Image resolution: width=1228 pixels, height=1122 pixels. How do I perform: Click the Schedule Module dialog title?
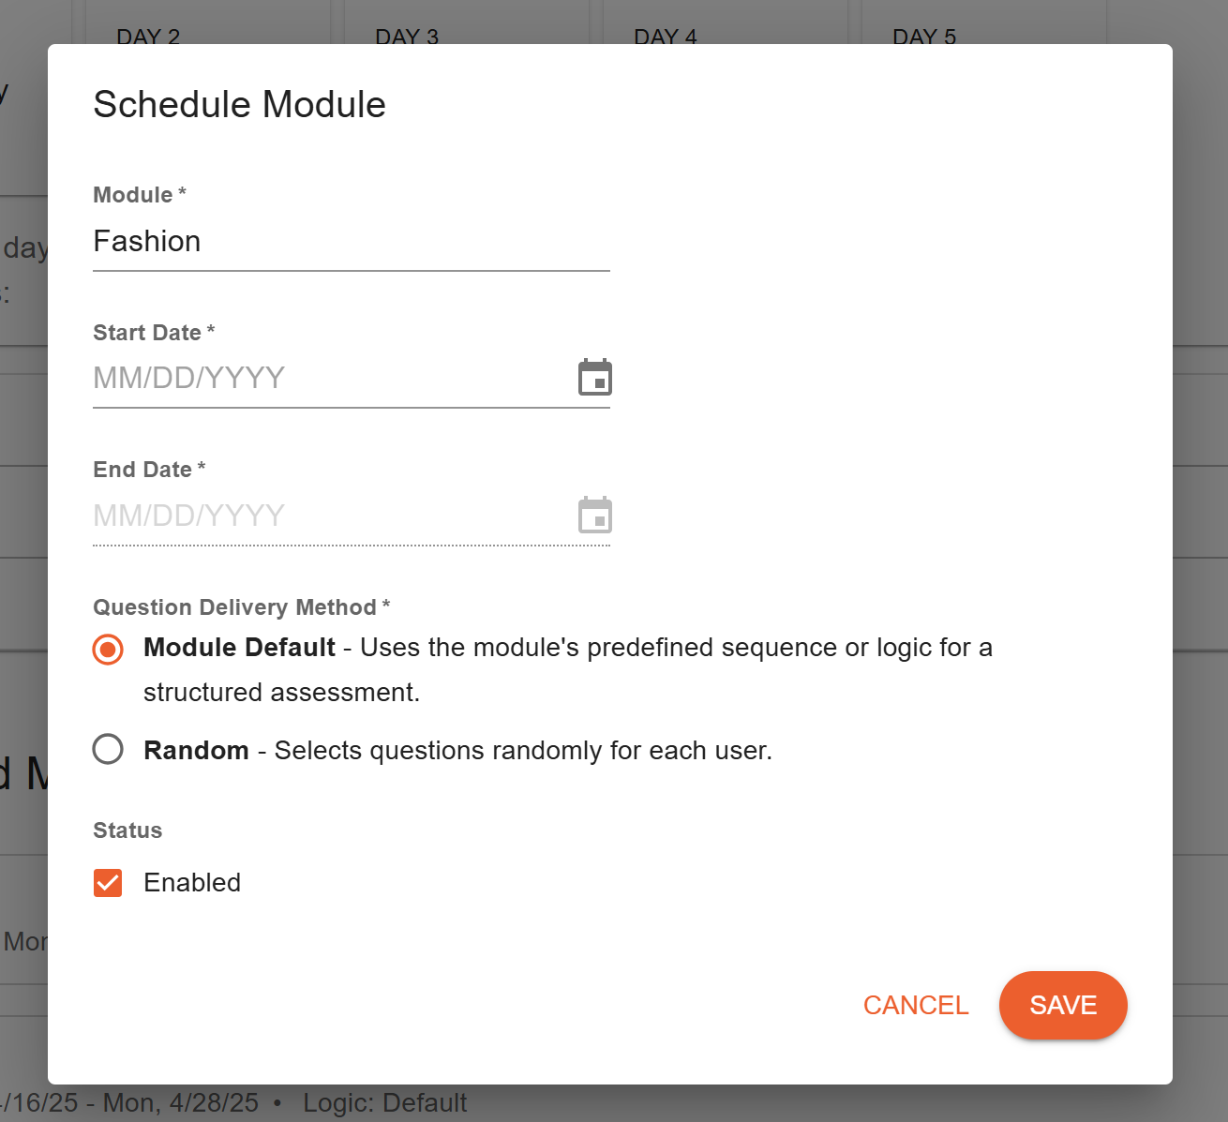click(238, 104)
